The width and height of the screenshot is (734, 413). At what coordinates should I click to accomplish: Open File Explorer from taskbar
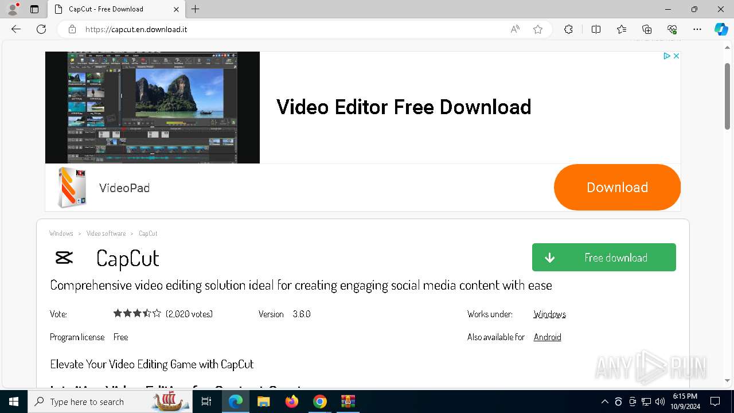[x=263, y=402]
